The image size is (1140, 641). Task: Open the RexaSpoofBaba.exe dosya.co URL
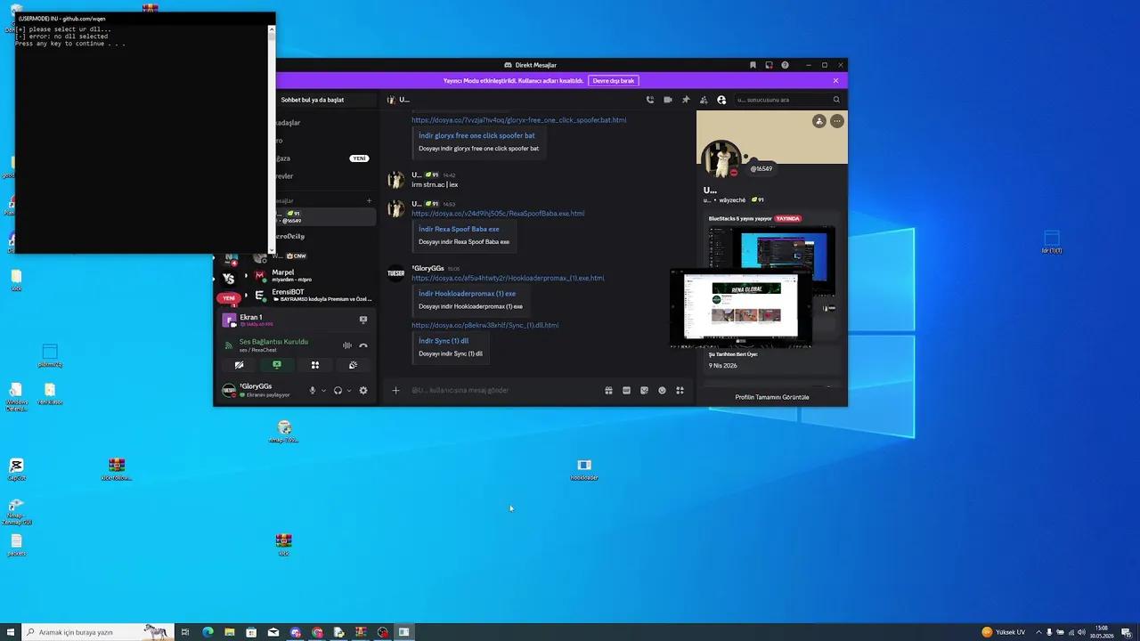[x=498, y=214]
